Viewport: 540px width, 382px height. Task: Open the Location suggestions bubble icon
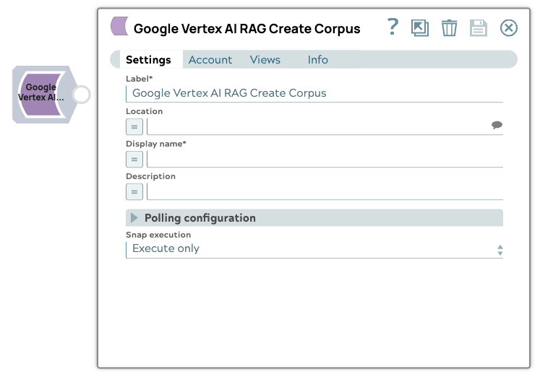pos(497,126)
